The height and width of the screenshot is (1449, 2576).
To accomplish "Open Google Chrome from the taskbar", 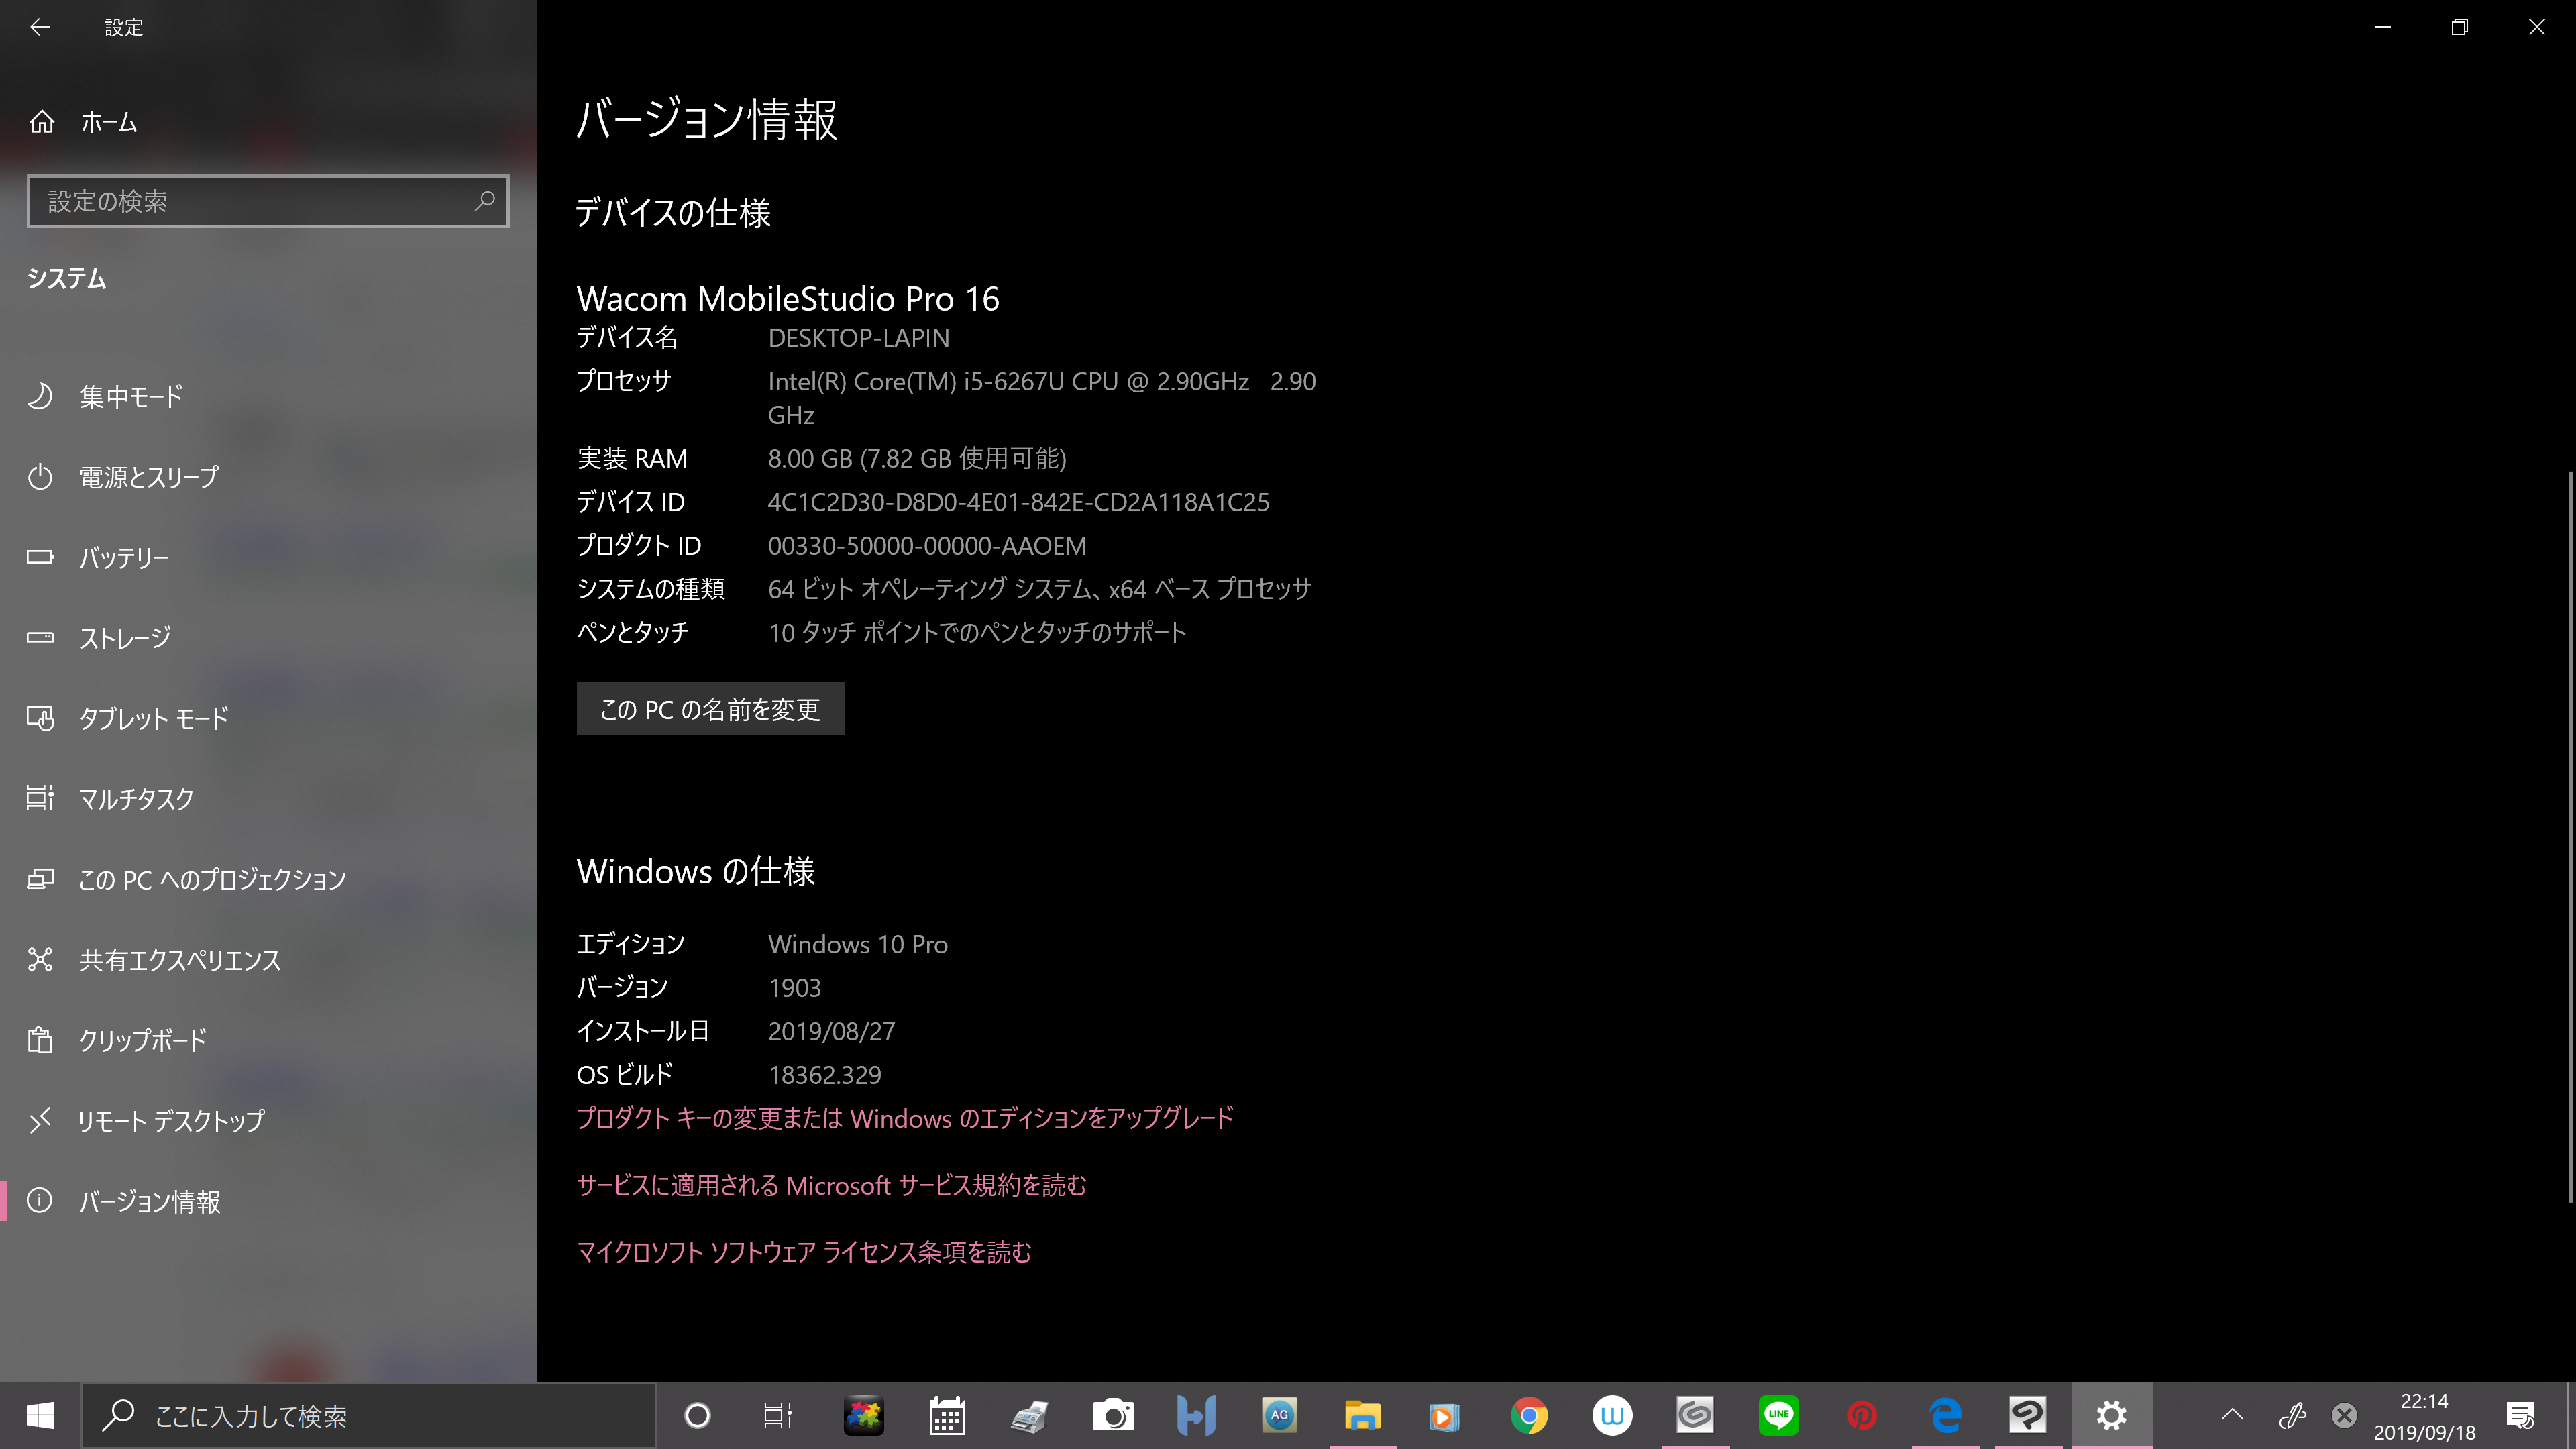I will pyautogui.click(x=1528, y=1415).
